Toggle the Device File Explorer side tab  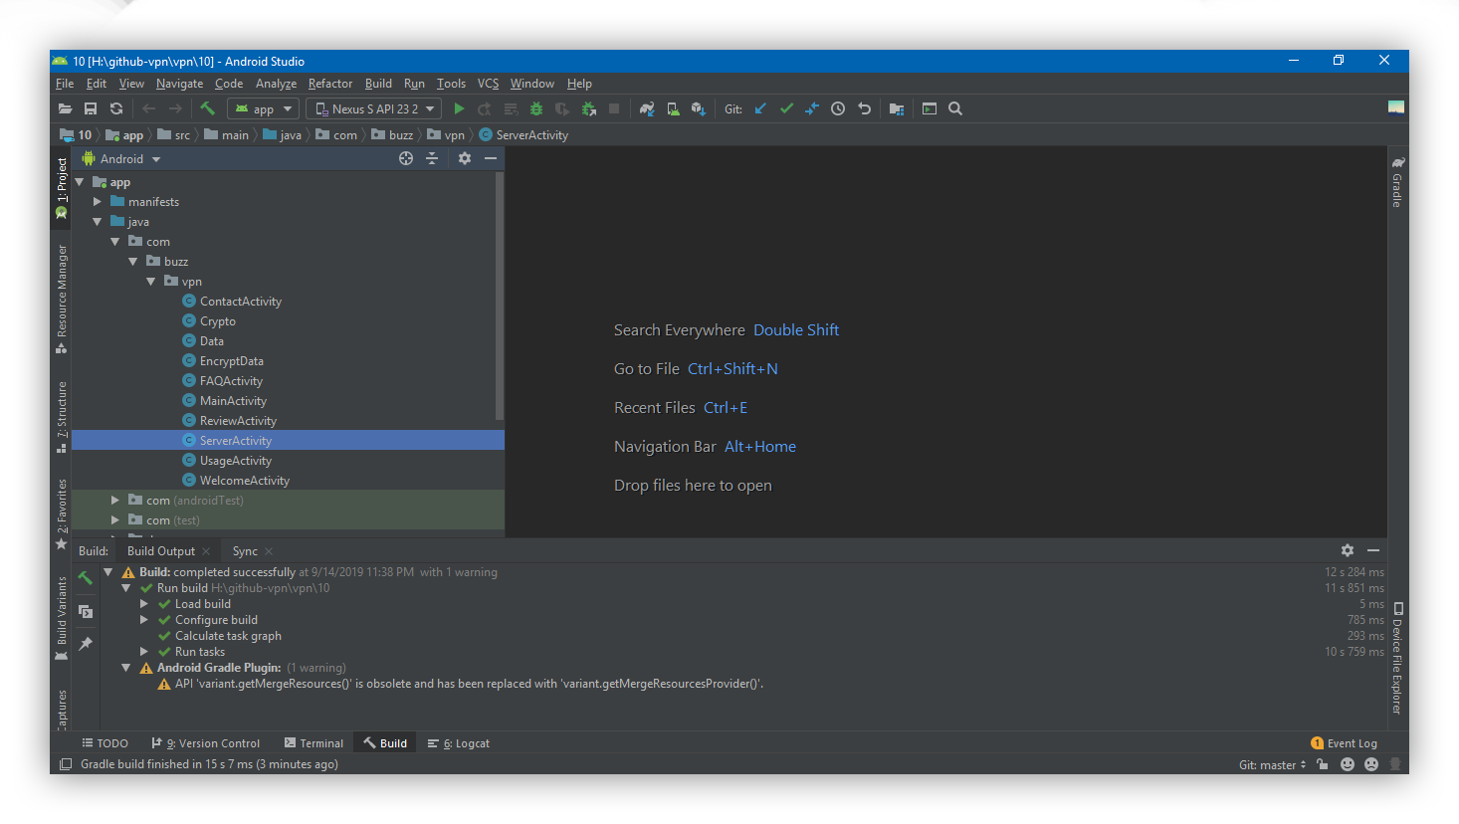coord(1397,658)
